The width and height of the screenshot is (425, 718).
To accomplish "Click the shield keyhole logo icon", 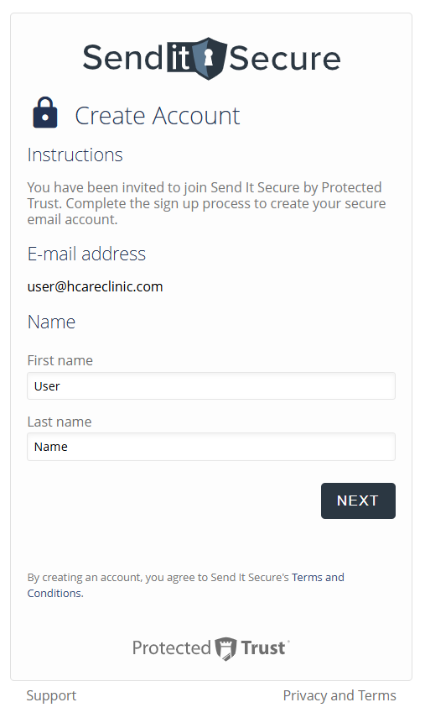I will pyautogui.click(x=209, y=59).
